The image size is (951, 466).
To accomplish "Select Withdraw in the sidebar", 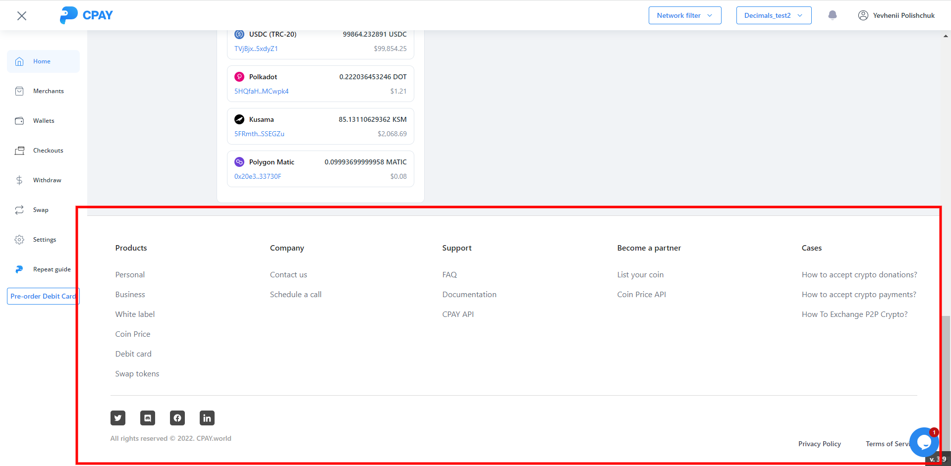I will point(47,180).
